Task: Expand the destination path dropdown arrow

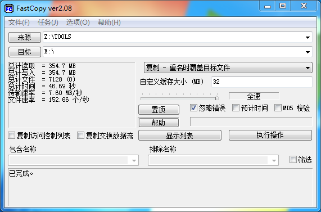Action: 308,52
